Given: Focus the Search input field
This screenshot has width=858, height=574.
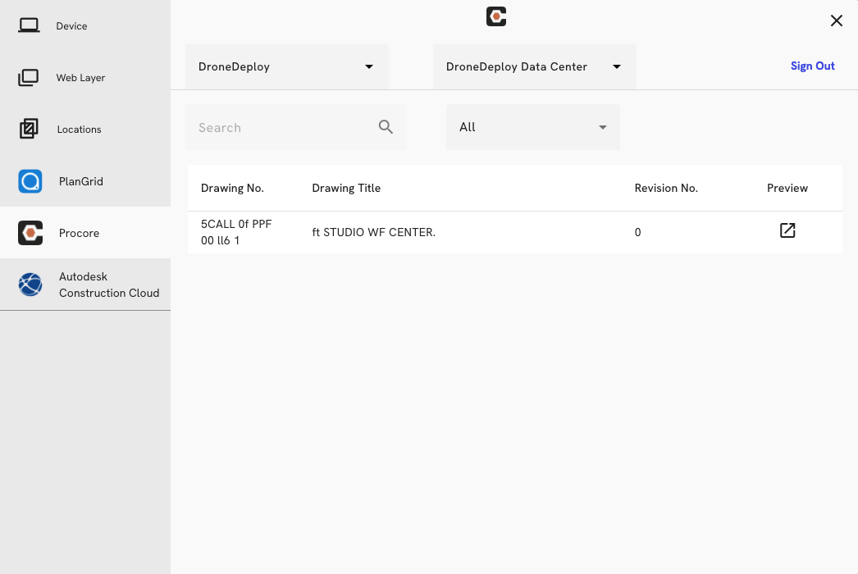Looking at the screenshot, I should click(x=295, y=127).
